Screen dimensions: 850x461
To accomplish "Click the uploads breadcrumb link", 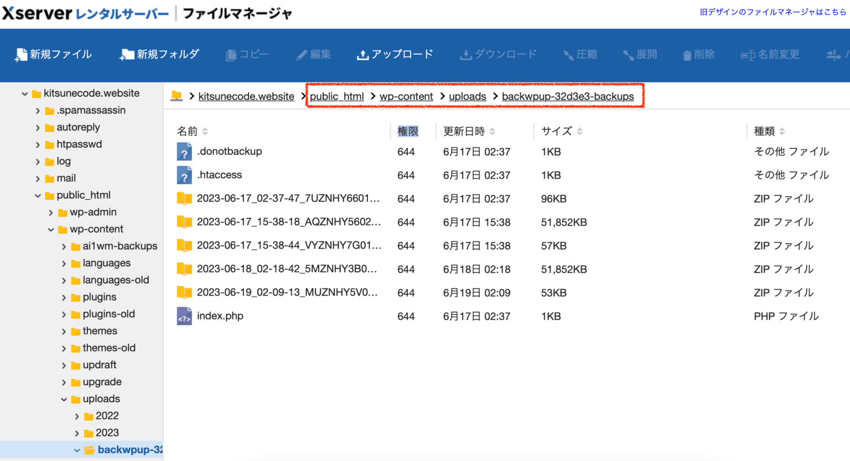I will 467,96.
